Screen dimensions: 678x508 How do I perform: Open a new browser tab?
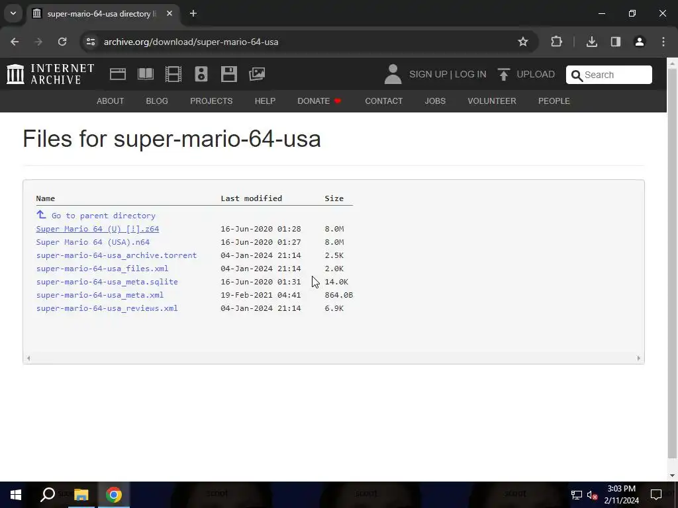[x=193, y=13]
